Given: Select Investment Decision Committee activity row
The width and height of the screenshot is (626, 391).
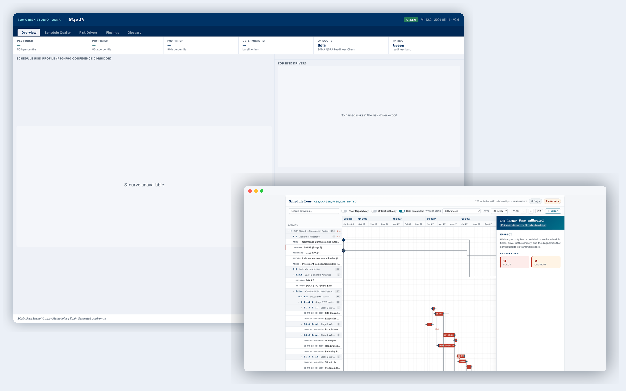Looking at the screenshot, I should click(x=314, y=264).
